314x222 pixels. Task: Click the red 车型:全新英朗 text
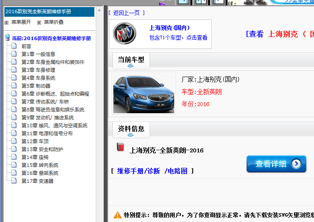pos(202,92)
